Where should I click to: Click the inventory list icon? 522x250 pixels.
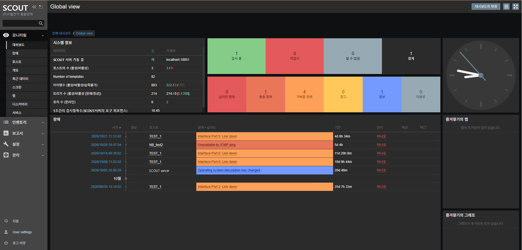click(x=6, y=122)
